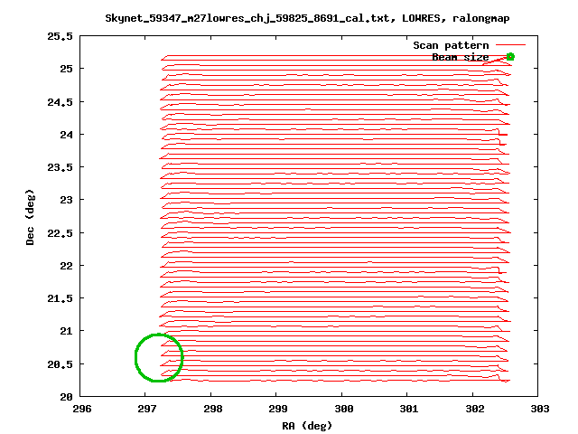
Task: Click the large green beam size circle
Action: (x=159, y=358)
